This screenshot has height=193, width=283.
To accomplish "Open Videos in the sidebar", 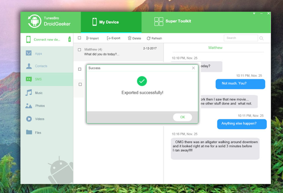I will click(47, 119).
